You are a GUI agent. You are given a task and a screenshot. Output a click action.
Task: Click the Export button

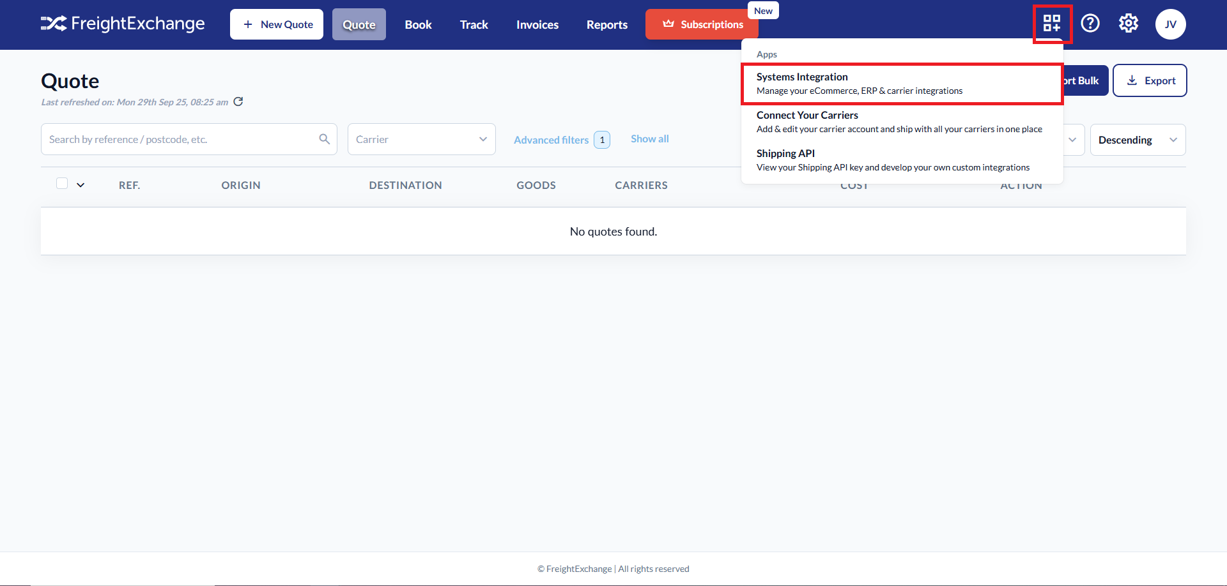coord(1150,80)
